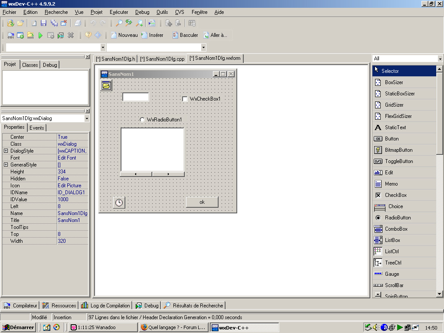
Task: Select the Gauge component in the palette
Action: coord(405,274)
